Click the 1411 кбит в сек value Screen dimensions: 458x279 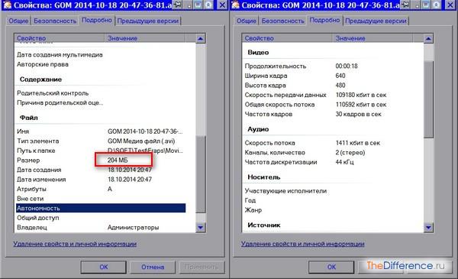point(358,143)
